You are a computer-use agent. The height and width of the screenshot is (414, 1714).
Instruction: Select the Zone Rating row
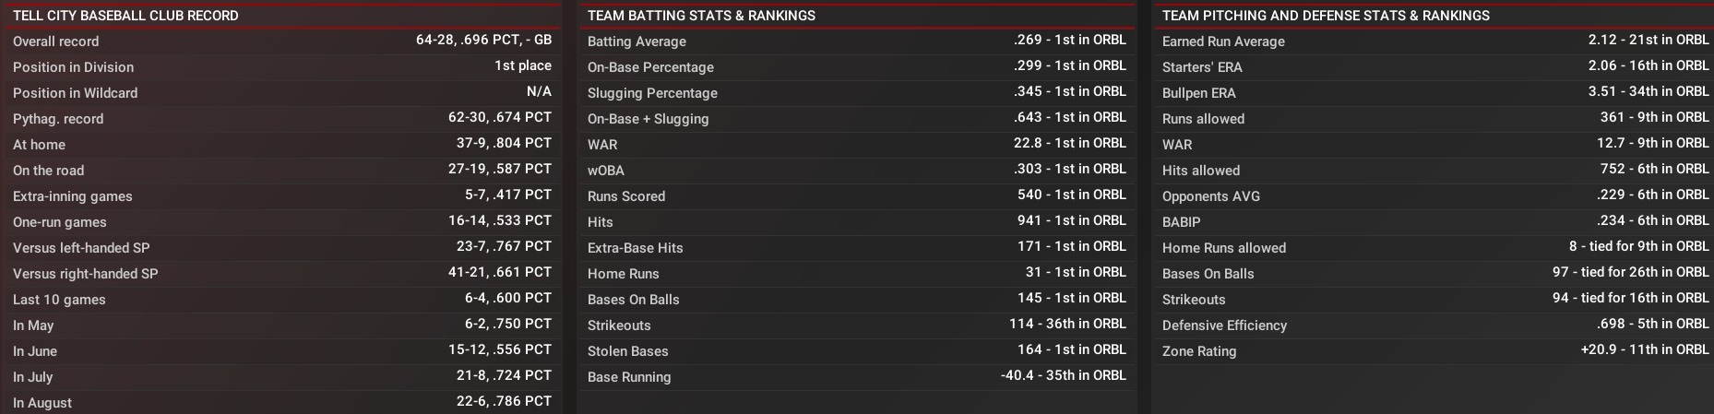pos(1431,351)
